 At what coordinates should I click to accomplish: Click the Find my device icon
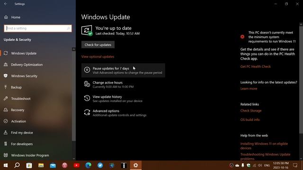tap(6, 132)
